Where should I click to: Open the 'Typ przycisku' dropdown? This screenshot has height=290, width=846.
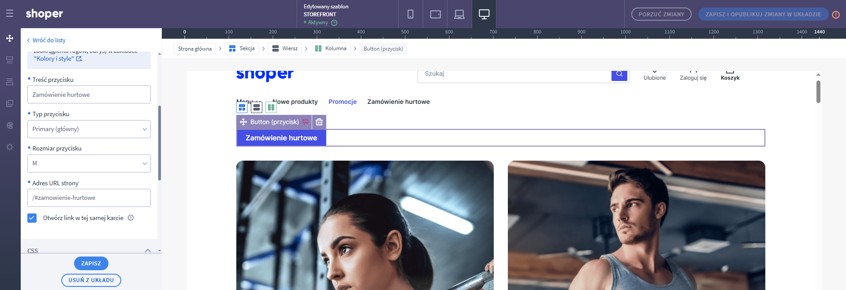point(89,129)
